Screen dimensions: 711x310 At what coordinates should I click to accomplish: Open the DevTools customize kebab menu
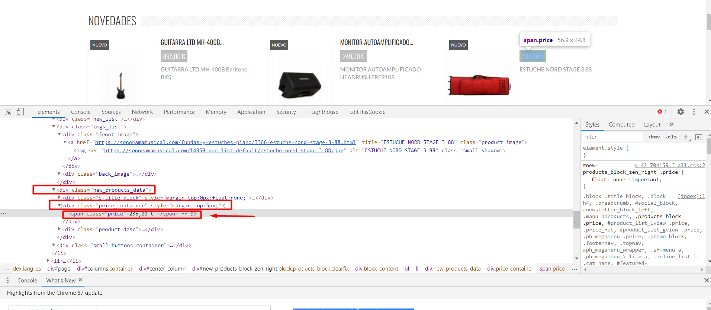click(694, 112)
